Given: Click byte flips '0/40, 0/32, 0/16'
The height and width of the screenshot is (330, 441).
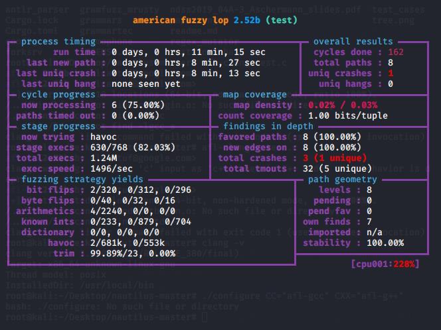Looking at the screenshot, I should 133,201.
